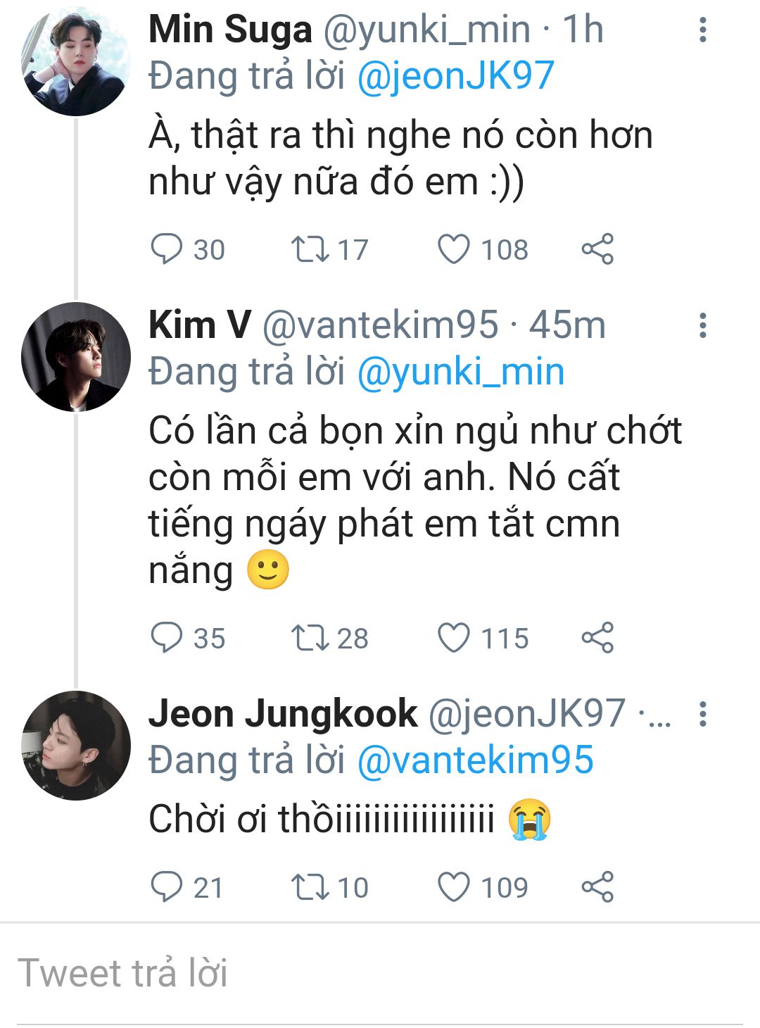Open the @vantekim95 mention in Jungkook's reply
Viewport: 760px width, 1028px height.
(476, 760)
